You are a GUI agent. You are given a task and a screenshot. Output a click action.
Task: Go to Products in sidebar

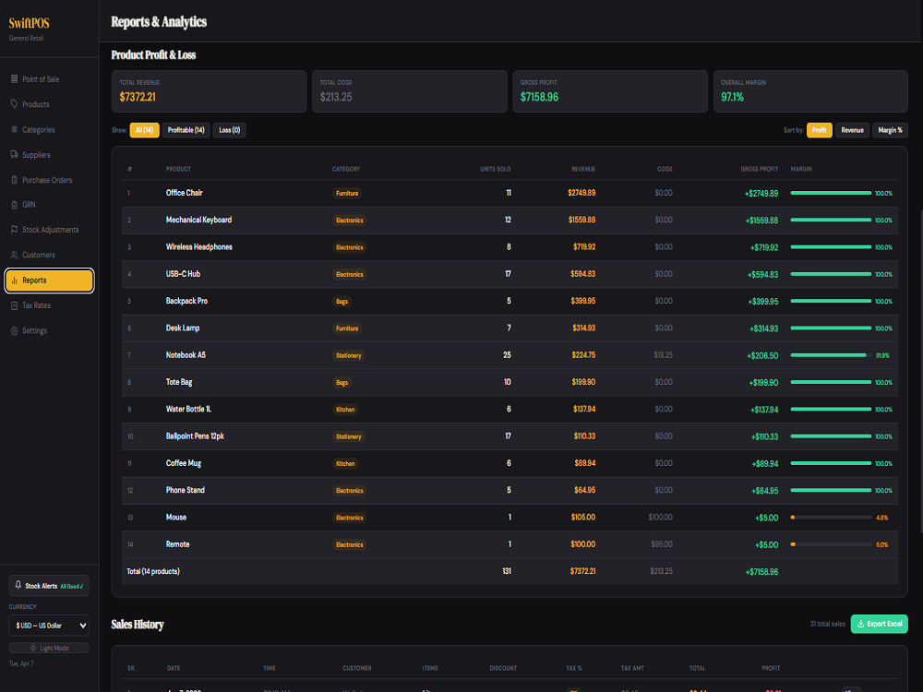pos(50,104)
